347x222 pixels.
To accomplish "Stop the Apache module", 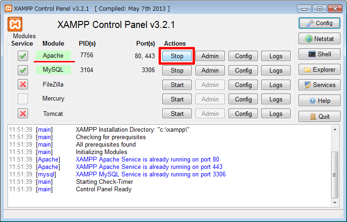I will point(177,56).
